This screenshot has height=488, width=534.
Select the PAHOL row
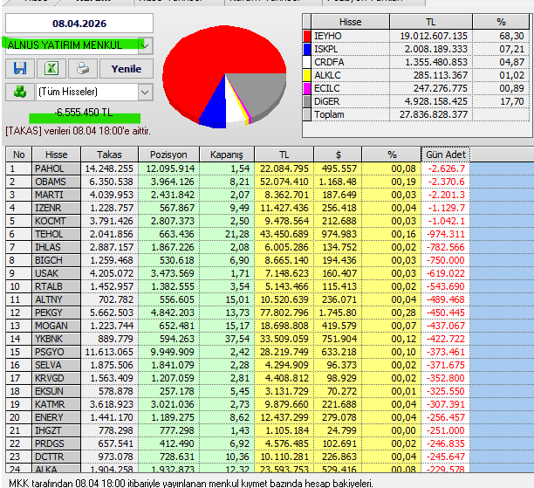[237, 168]
